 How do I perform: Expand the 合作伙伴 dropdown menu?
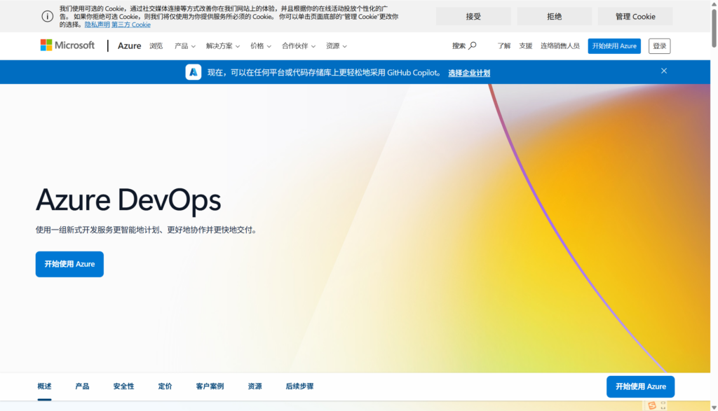tap(299, 46)
